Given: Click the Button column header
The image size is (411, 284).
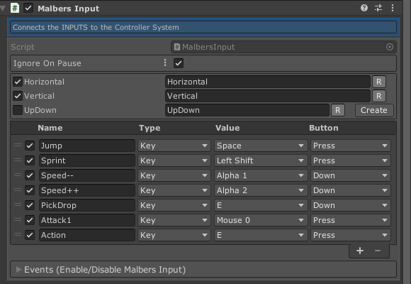Looking at the screenshot, I should pos(324,128).
